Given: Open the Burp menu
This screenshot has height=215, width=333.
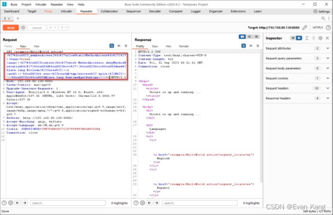Looking at the screenshot, I should coord(14,5).
